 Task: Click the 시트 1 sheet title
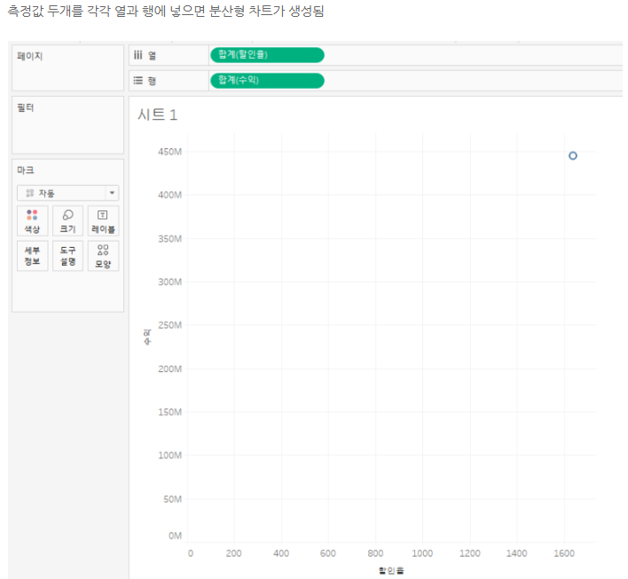click(157, 115)
